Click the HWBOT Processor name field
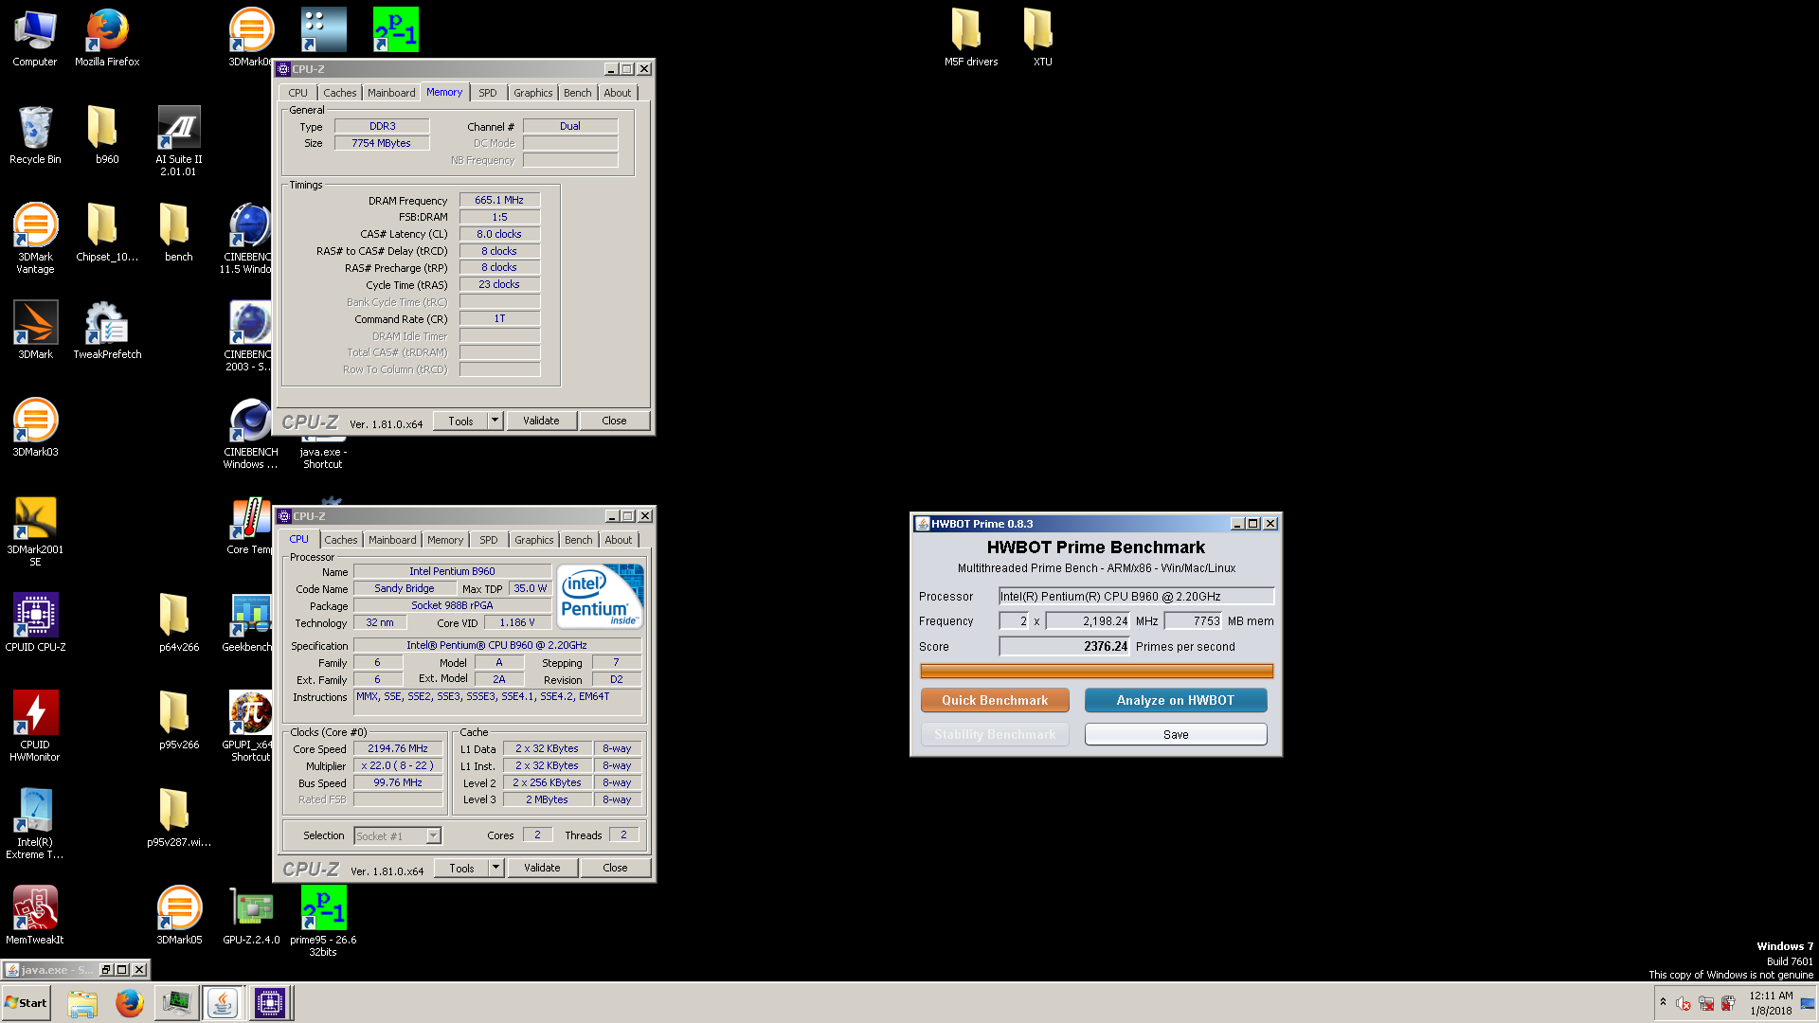Image resolution: width=1819 pixels, height=1023 pixels. coord(1136,596)
